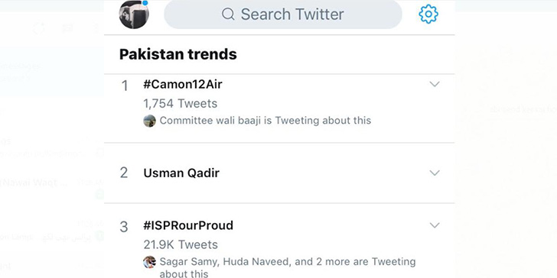The image size is (557, 278).
Task: Open the profile avatar in the header
Action: coord(134,15)
